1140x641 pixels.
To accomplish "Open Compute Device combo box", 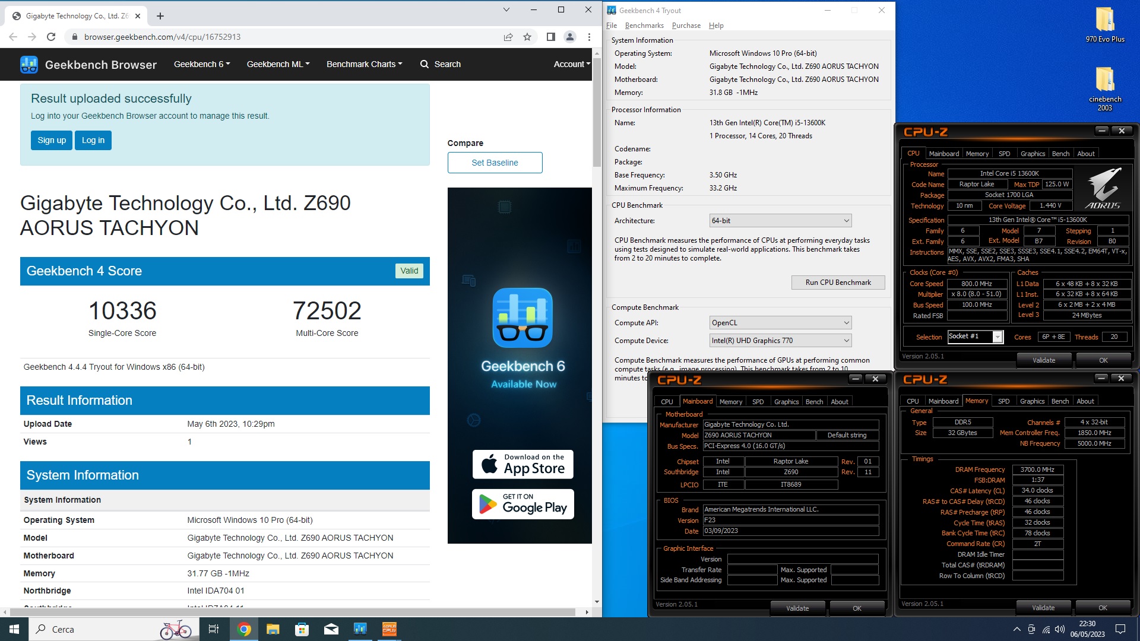I will pyautogui.click(x=780, y=341).
